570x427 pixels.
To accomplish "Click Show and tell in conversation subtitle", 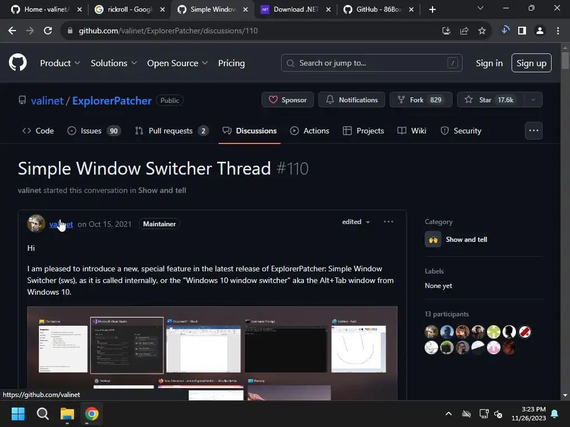I will click(x=162, y=190).
